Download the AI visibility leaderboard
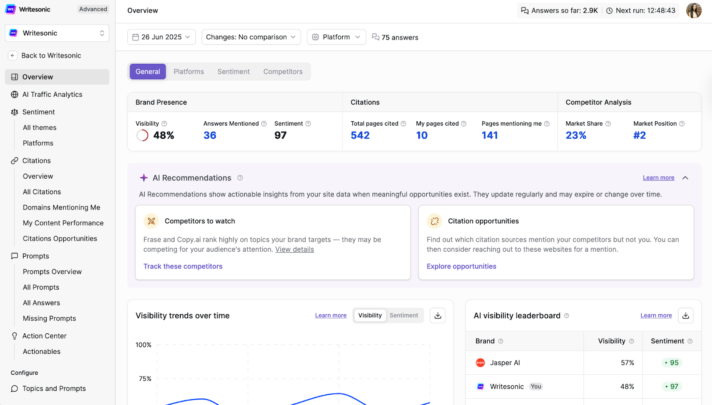 686,315
